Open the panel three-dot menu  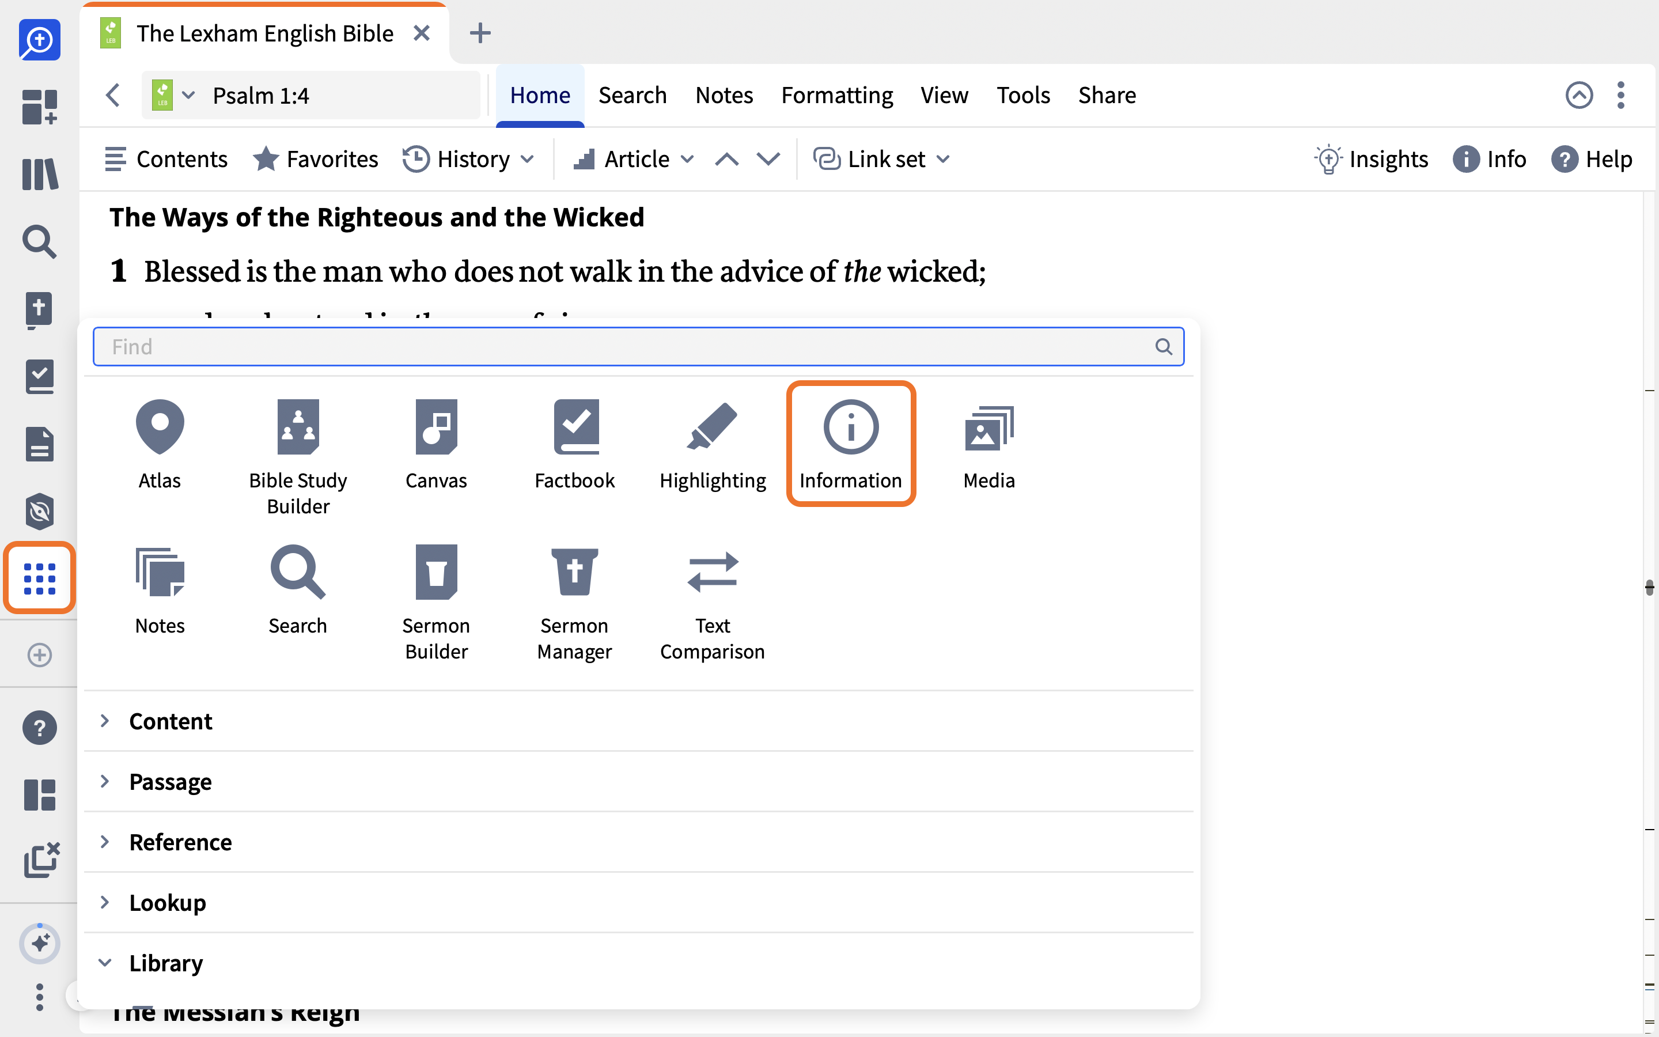(x=1622, y=95)
